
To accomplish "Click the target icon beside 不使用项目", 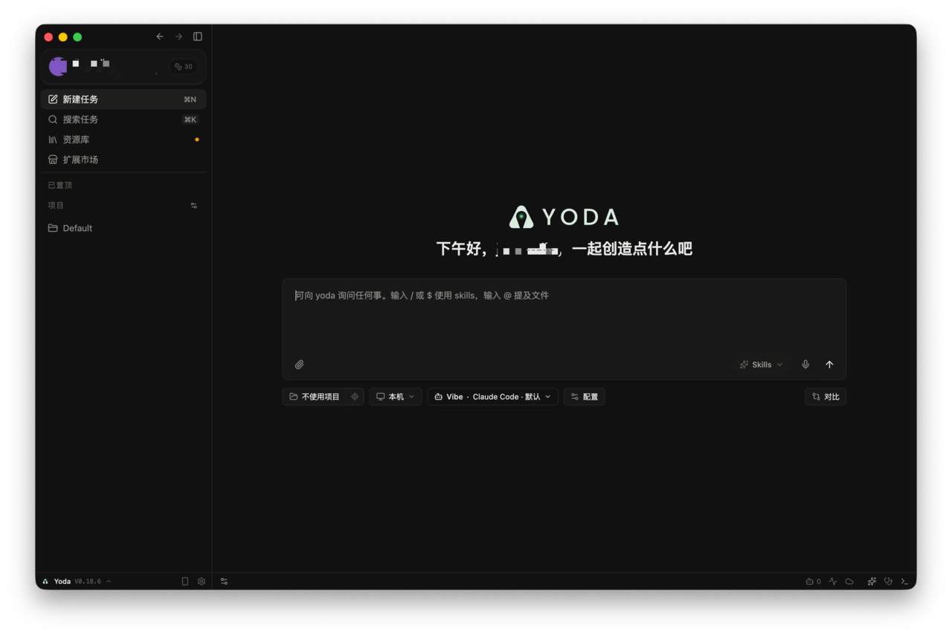I will click(355, 397).
